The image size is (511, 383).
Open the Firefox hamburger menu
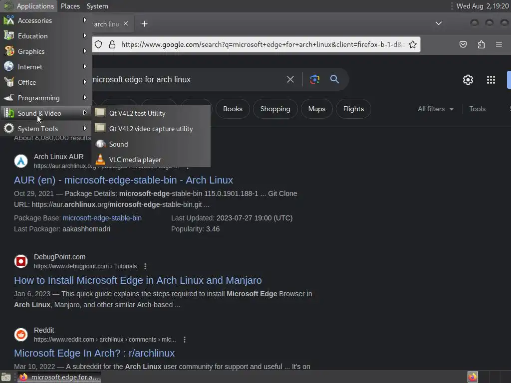[x=499, y=44]
